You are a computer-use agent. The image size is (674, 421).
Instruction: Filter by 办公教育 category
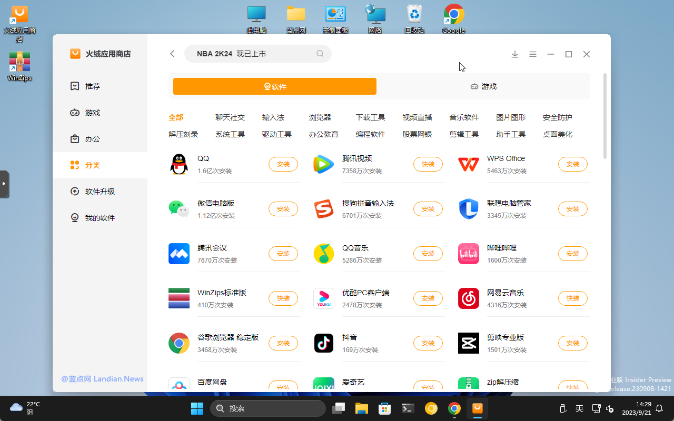coord(324,134)
